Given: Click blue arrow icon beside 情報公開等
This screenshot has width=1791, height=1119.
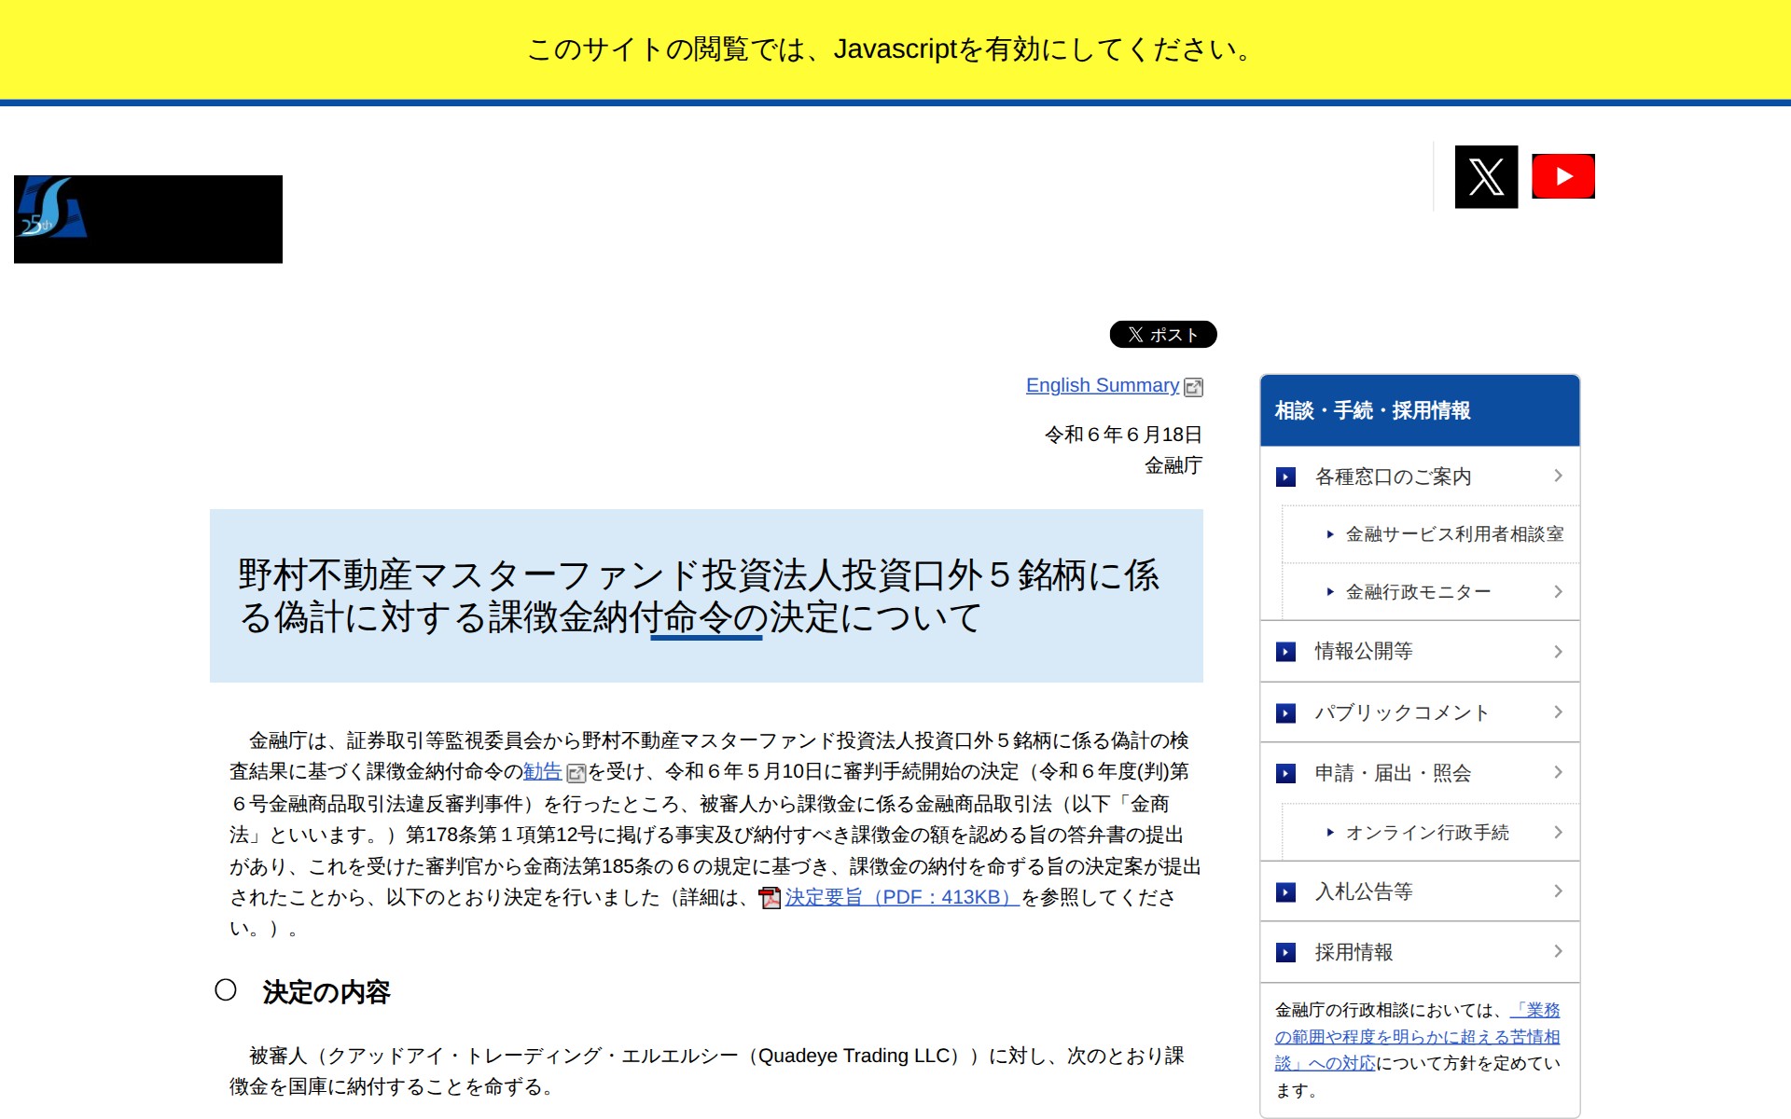Looking at the screenshot, I should point(1285,652).
